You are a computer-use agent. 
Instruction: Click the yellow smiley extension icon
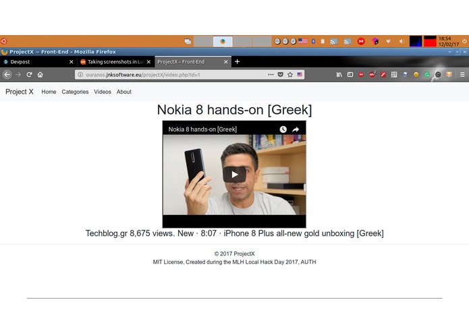tap(416, 75)
